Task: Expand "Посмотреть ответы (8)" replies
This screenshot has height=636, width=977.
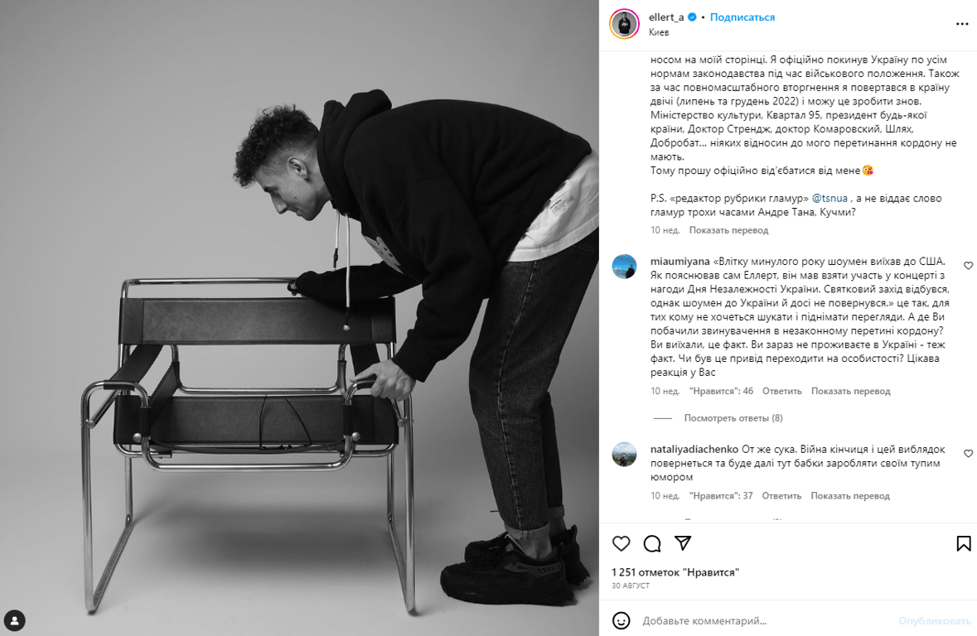Action: [733, 418]
